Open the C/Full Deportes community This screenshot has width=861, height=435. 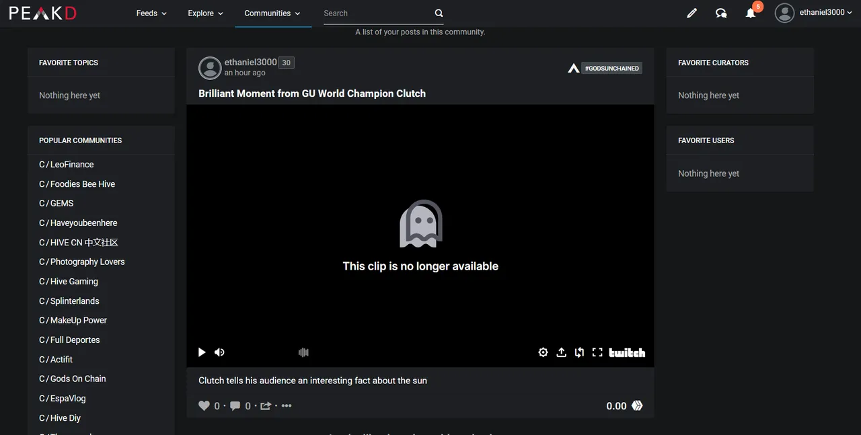[69, 340]
